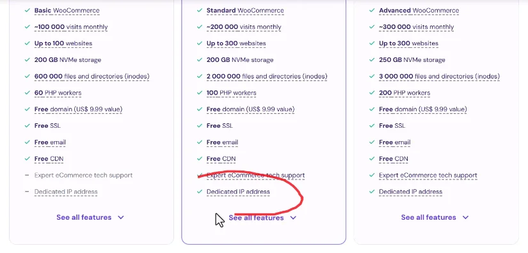Click Dedicated IP address in Standard column
528x253 pixels.
pos(238,192)
